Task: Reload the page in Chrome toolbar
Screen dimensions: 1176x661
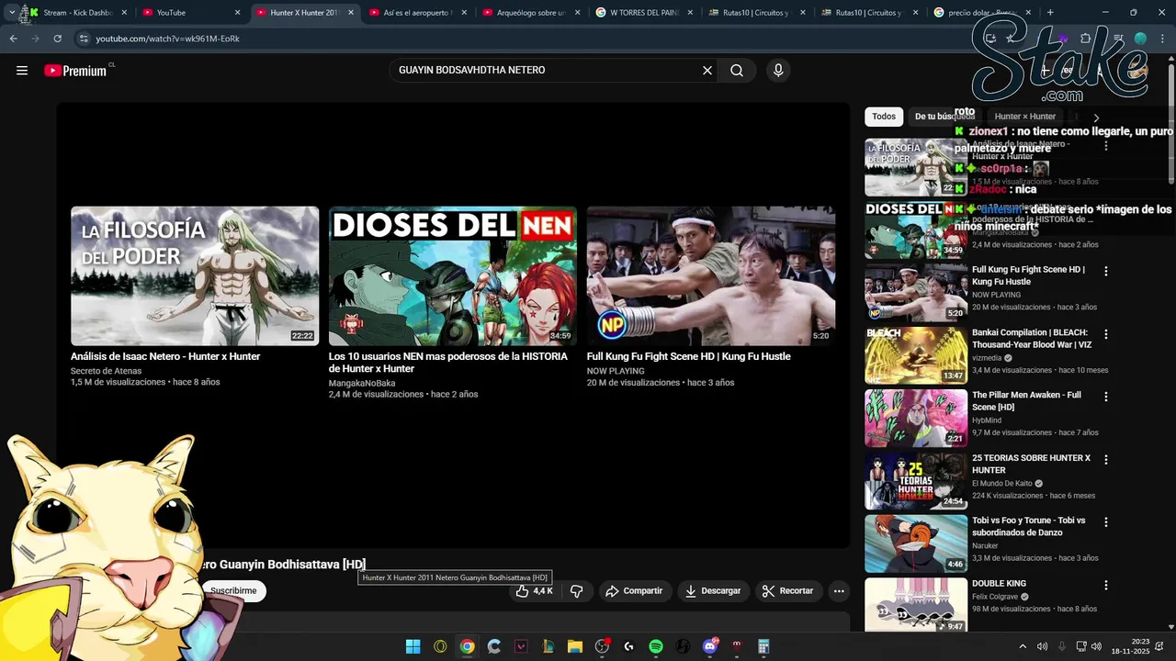Action: pos(57,39)
